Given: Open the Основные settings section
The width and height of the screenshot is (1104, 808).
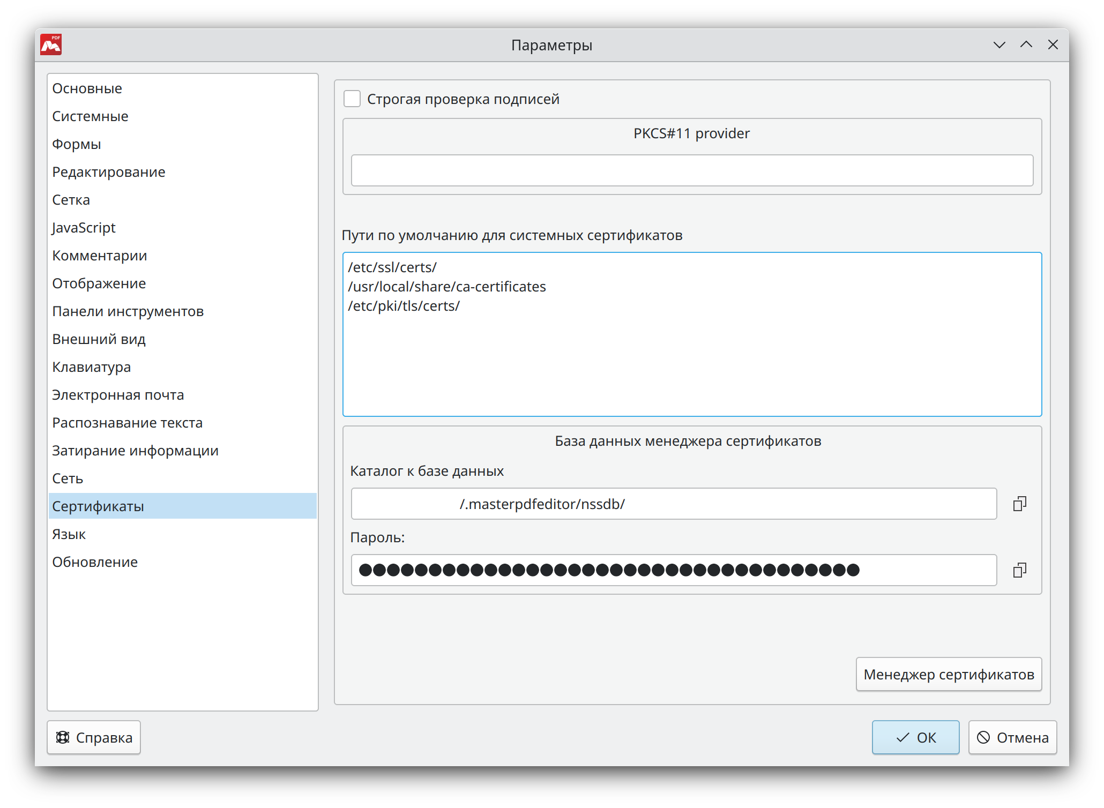Looking at the screenshot, I should 87,88.
